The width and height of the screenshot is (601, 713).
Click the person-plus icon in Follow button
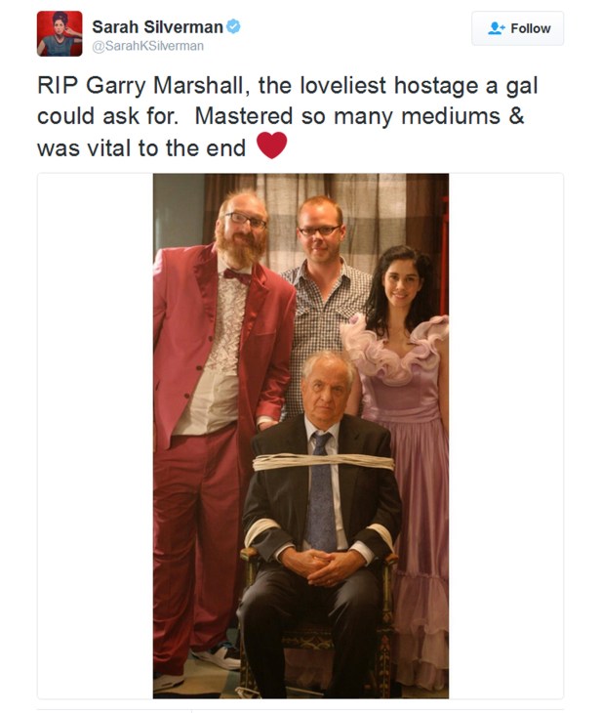pos(496,28)
